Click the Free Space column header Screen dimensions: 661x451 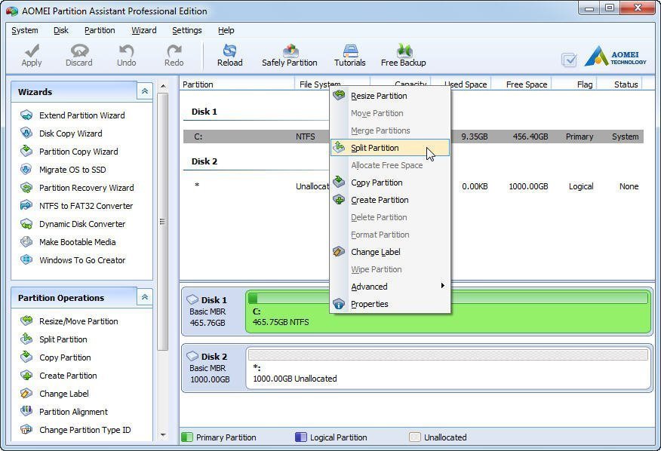point(522,84)
